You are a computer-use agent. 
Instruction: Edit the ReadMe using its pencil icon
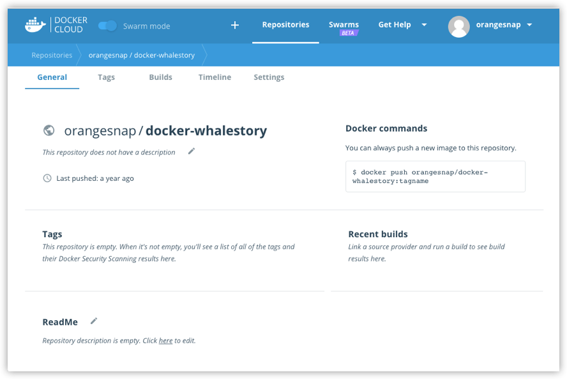[93, 321]
